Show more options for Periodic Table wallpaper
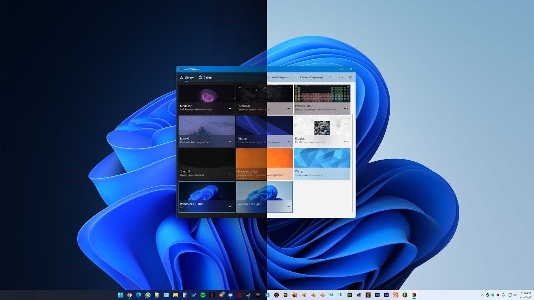This screenshot has height=300, width=534. coord(346,108)
